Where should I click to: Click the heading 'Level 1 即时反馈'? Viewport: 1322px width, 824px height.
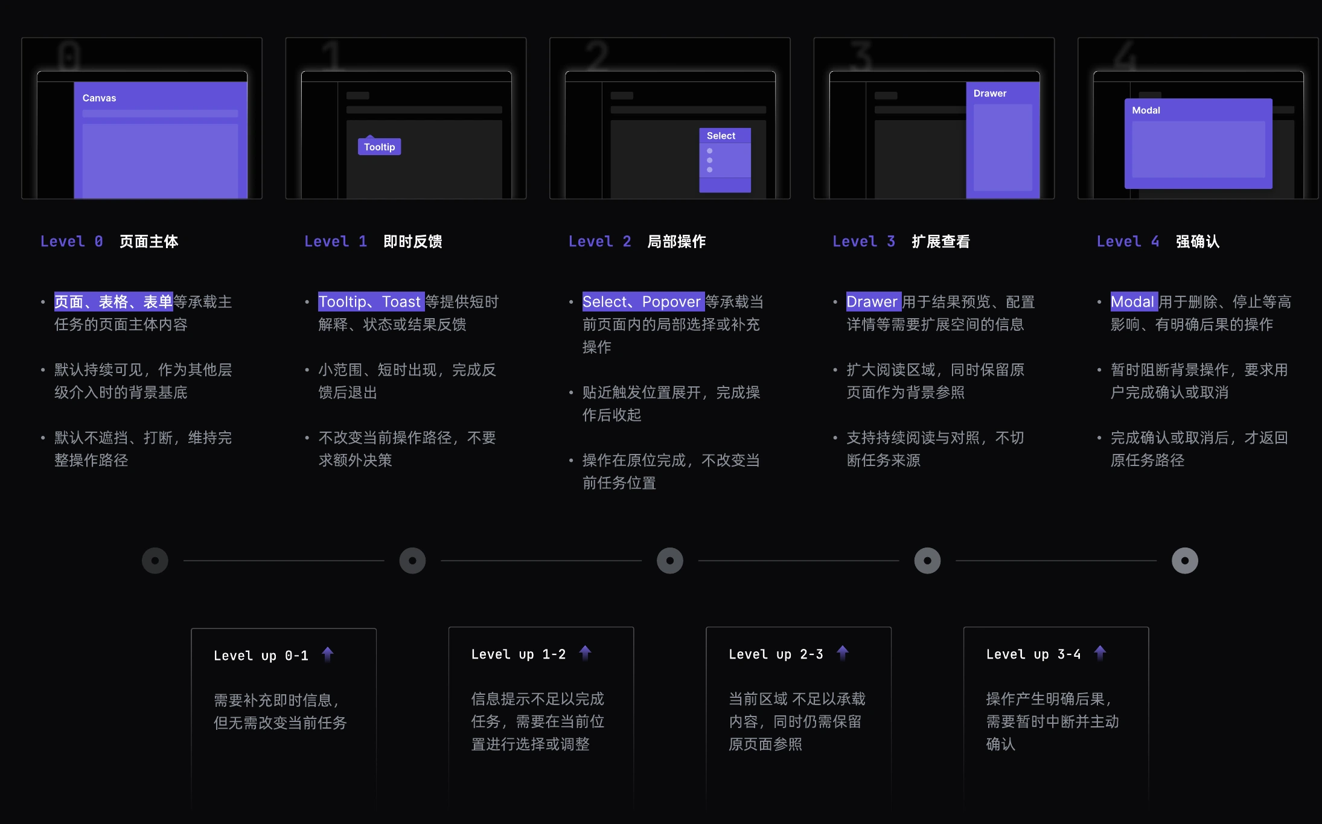point(373,241)
